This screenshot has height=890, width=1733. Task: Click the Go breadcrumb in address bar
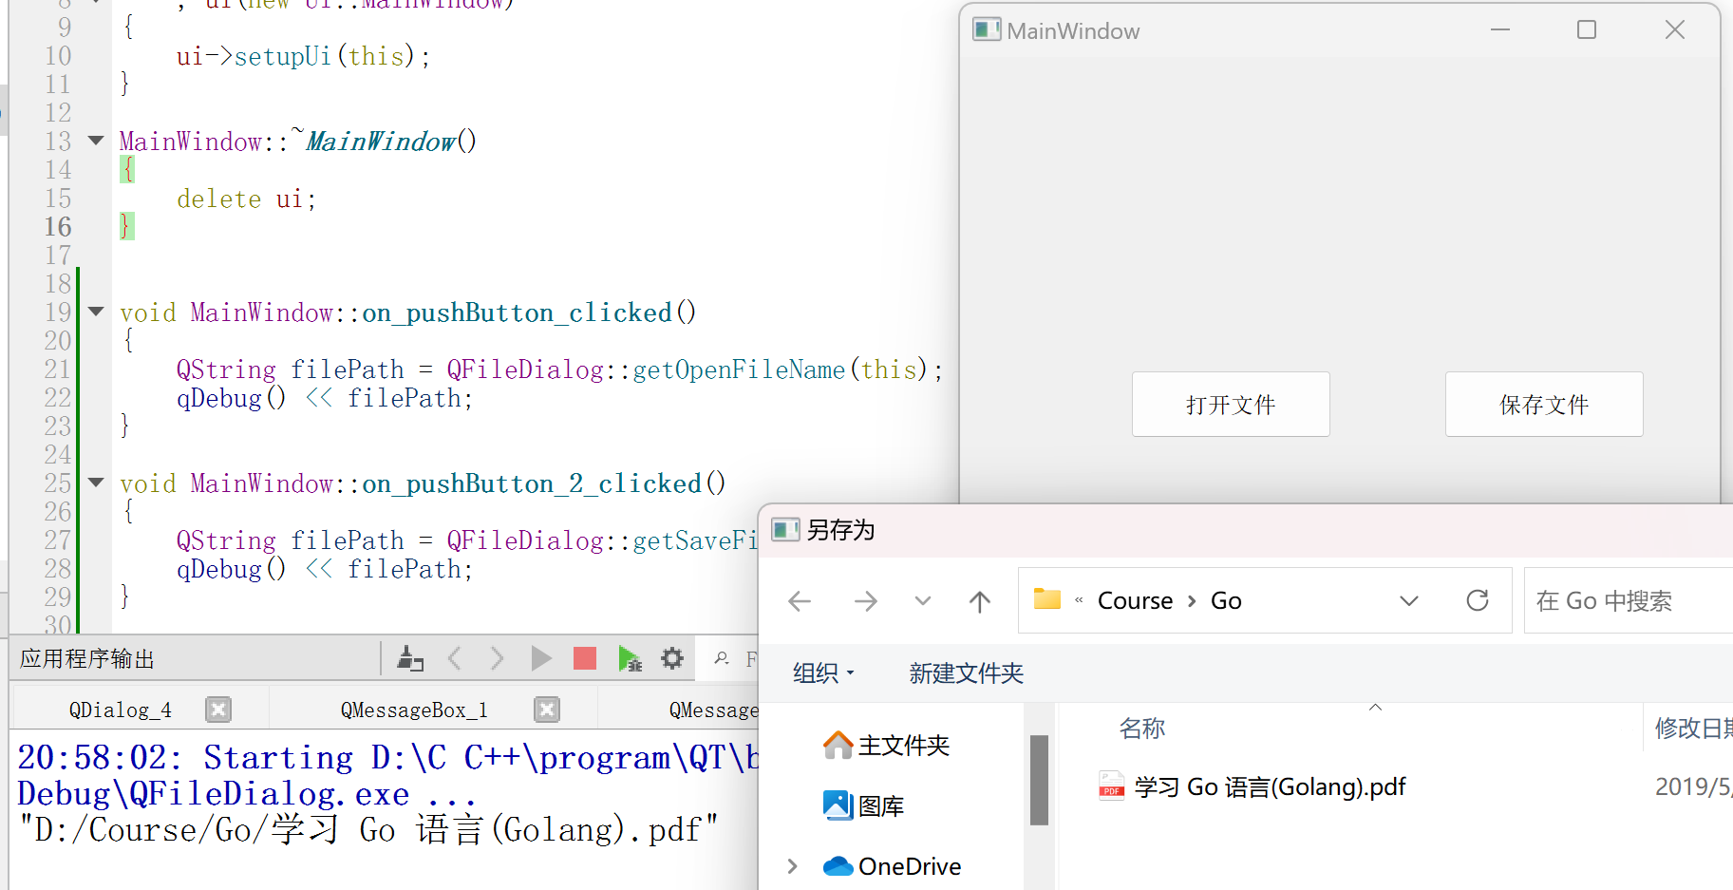(1226, 601)
